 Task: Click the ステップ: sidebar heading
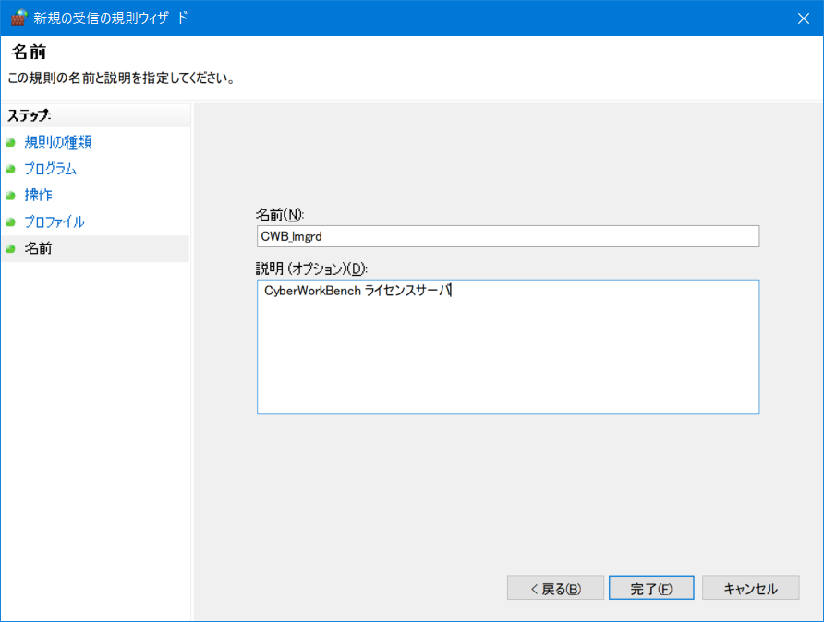point(30,115)
